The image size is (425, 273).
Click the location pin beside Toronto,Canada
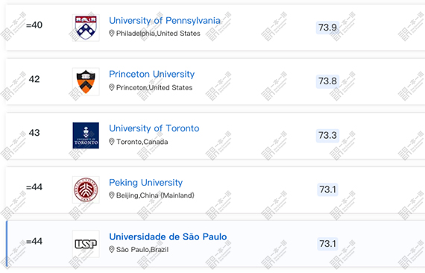[111, 142]
